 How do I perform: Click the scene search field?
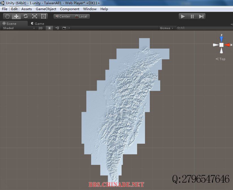(x=204, y=28)
